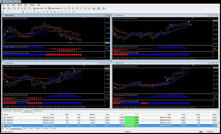Show the Market Watch window
The image size is (221, 134).
pyautogui.click(x=14, y=8)
